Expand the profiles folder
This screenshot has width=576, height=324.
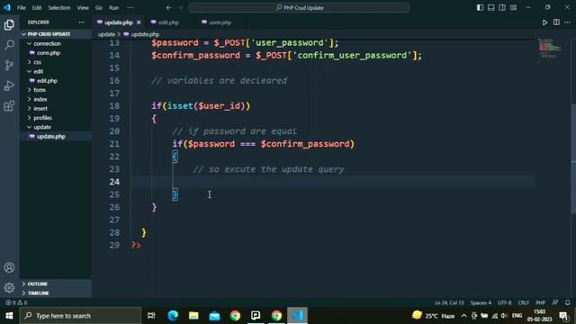pos(56,118)
